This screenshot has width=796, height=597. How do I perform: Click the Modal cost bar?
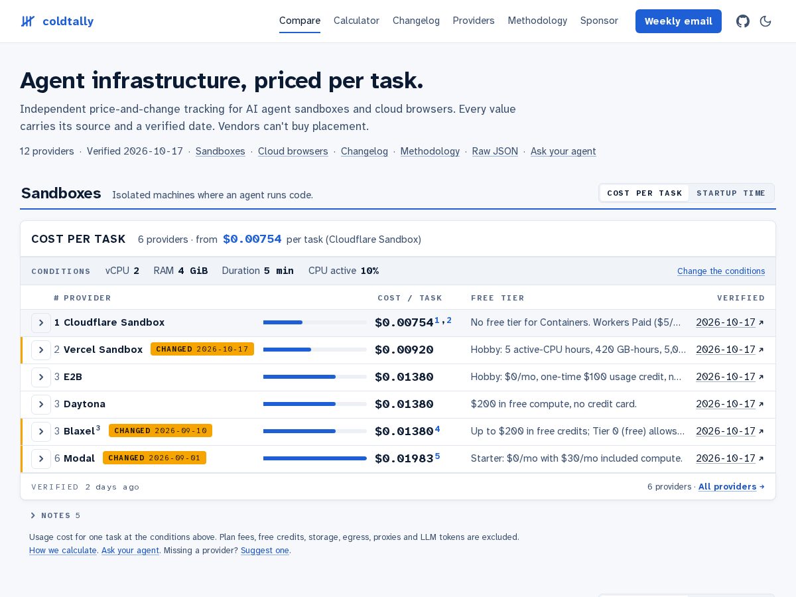pos(315,458)
